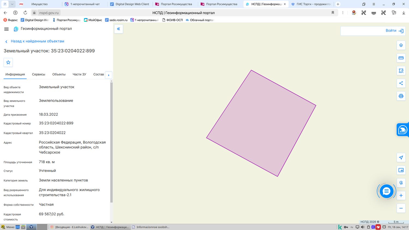The image size is (409, 230).
Task: Open browser downloads icon
Action: pyautogui.click(x=404, y=13)
